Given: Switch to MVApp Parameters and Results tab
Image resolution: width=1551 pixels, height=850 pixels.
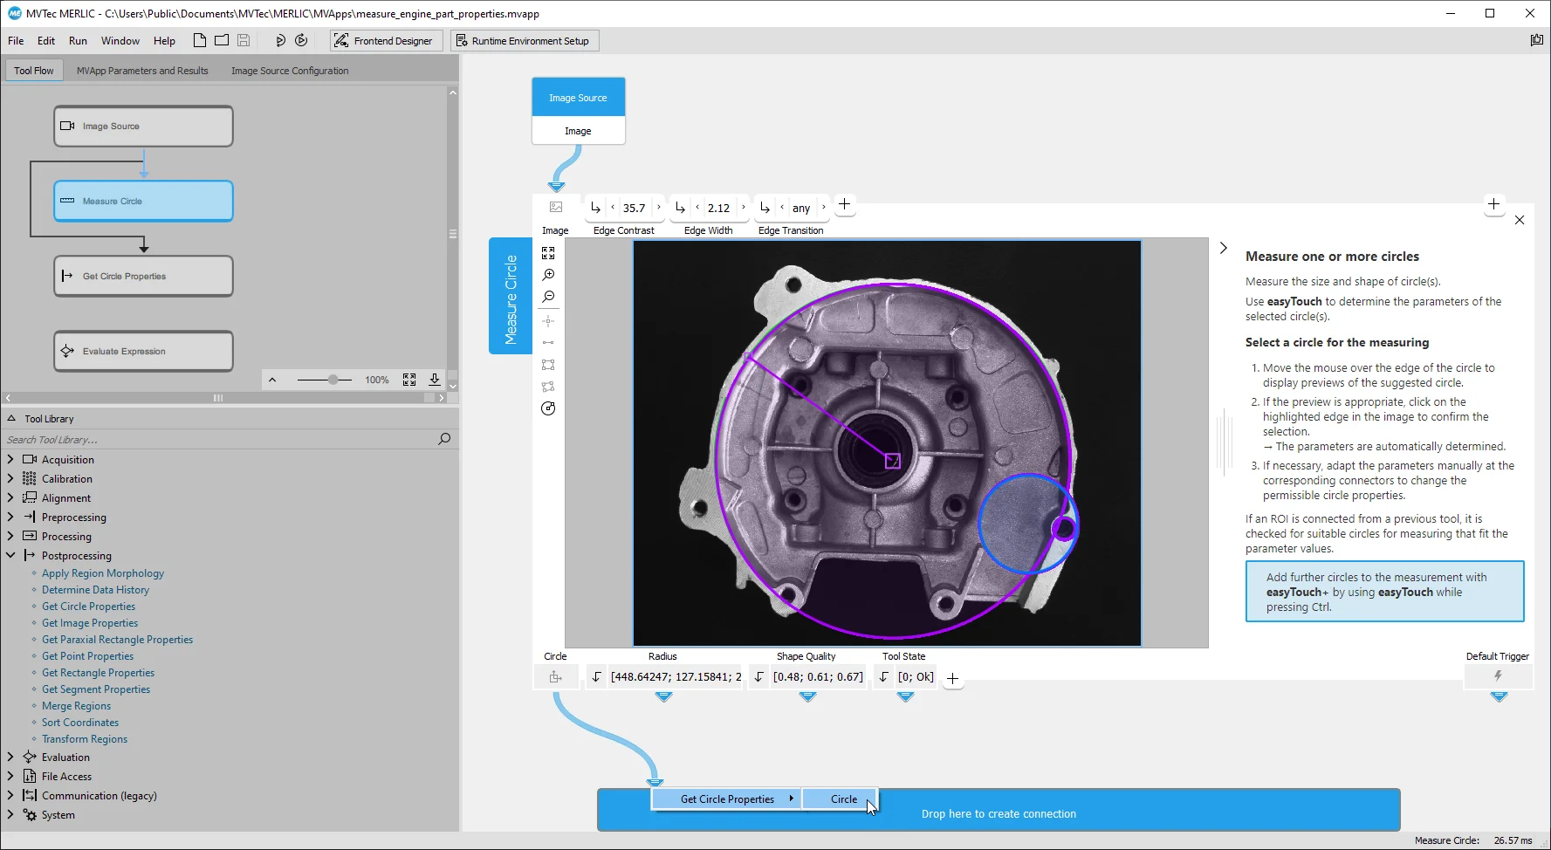Looking at the screenshot, I should point(142,71).
